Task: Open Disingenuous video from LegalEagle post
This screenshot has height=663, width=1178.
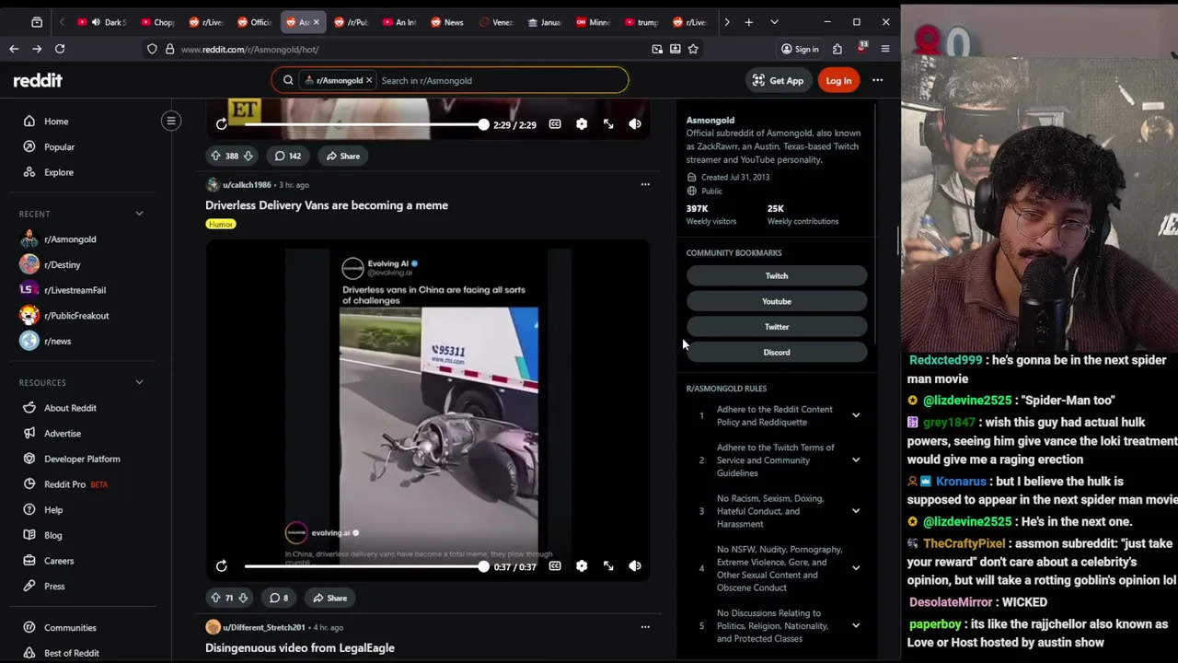Action: click(x=300, y=648)
